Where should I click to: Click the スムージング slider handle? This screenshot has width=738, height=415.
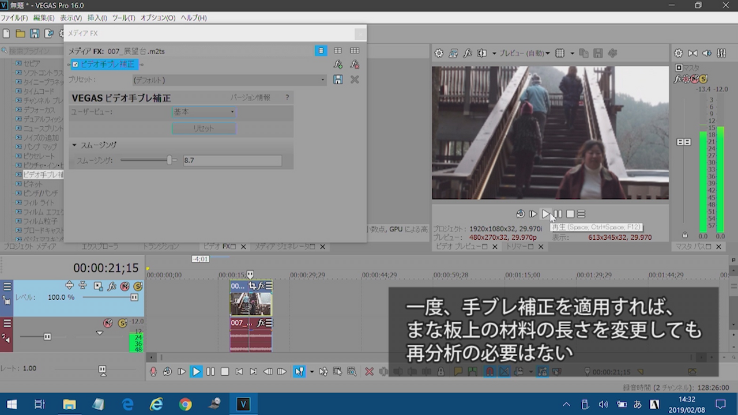point(170,160)
